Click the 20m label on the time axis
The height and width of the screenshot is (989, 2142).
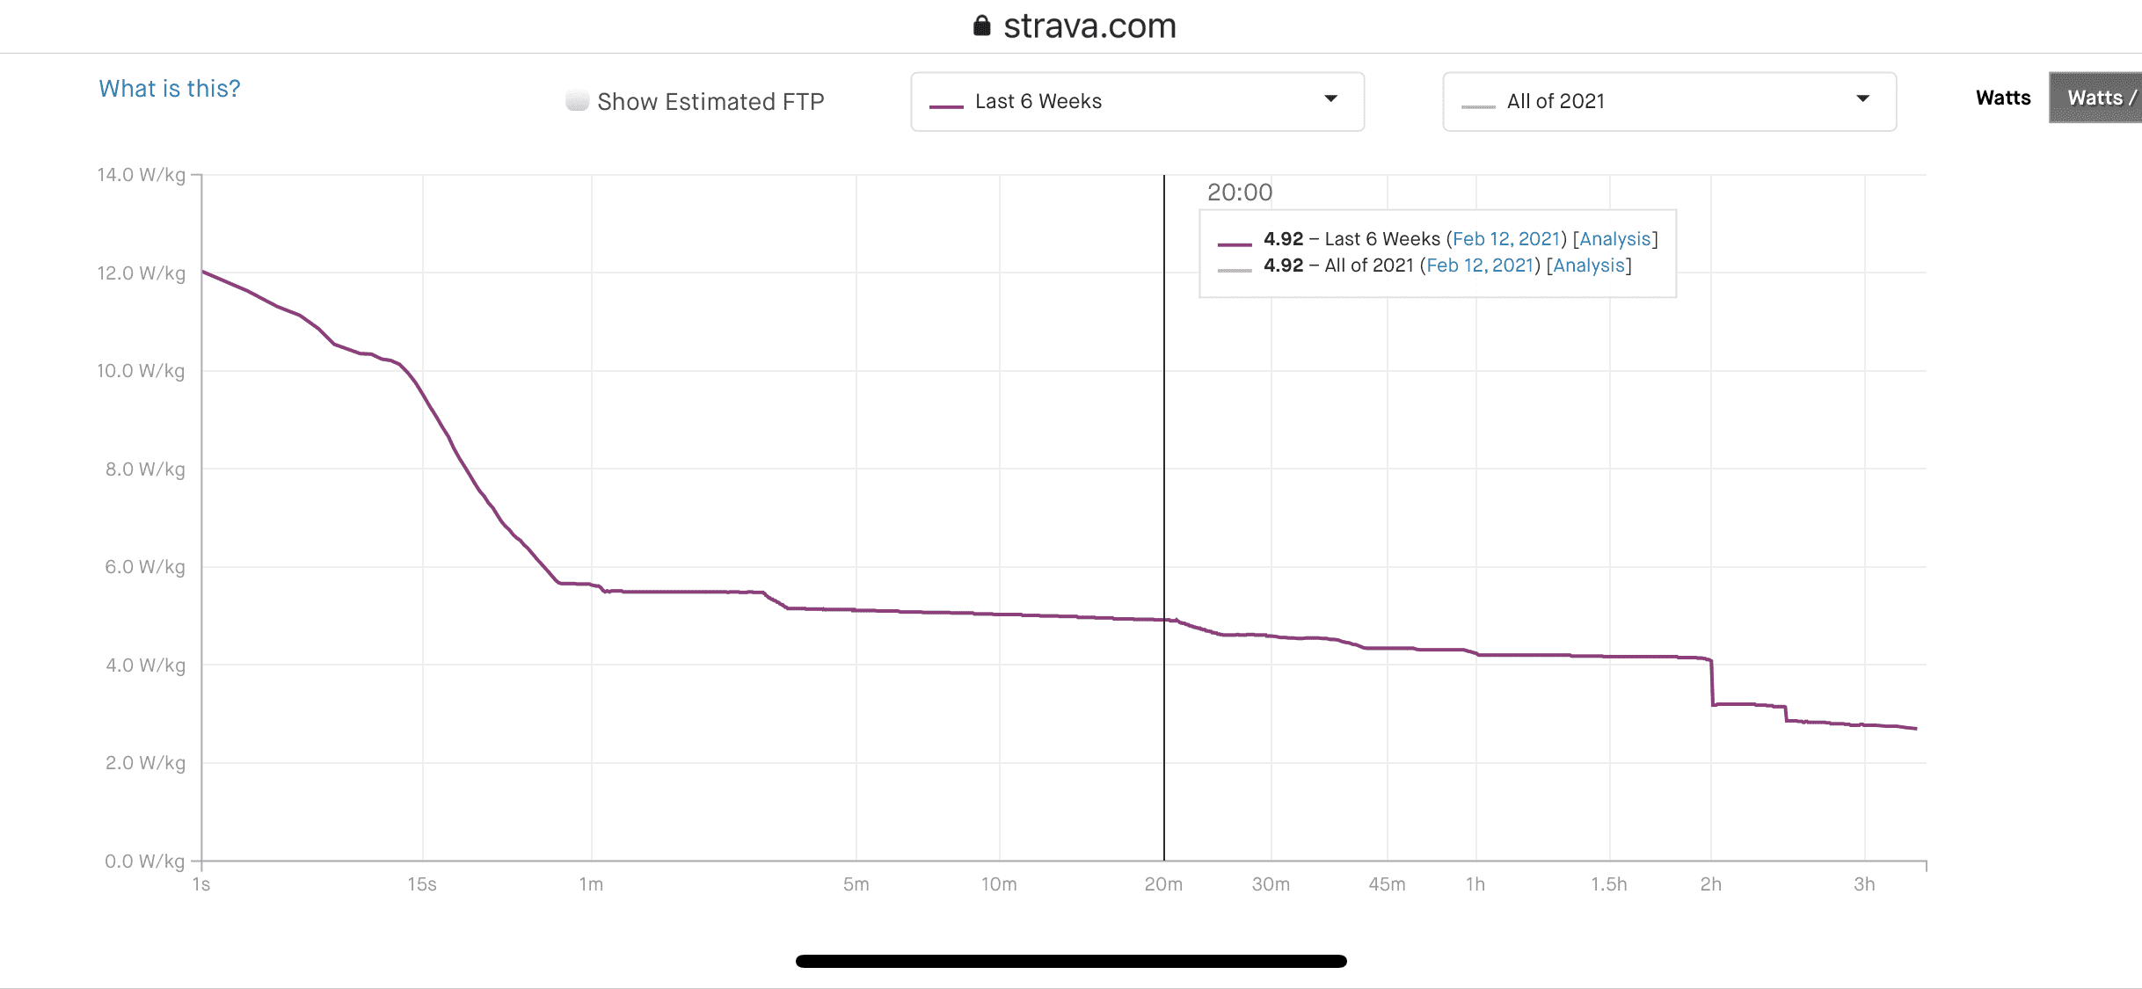click(1162, 884)
